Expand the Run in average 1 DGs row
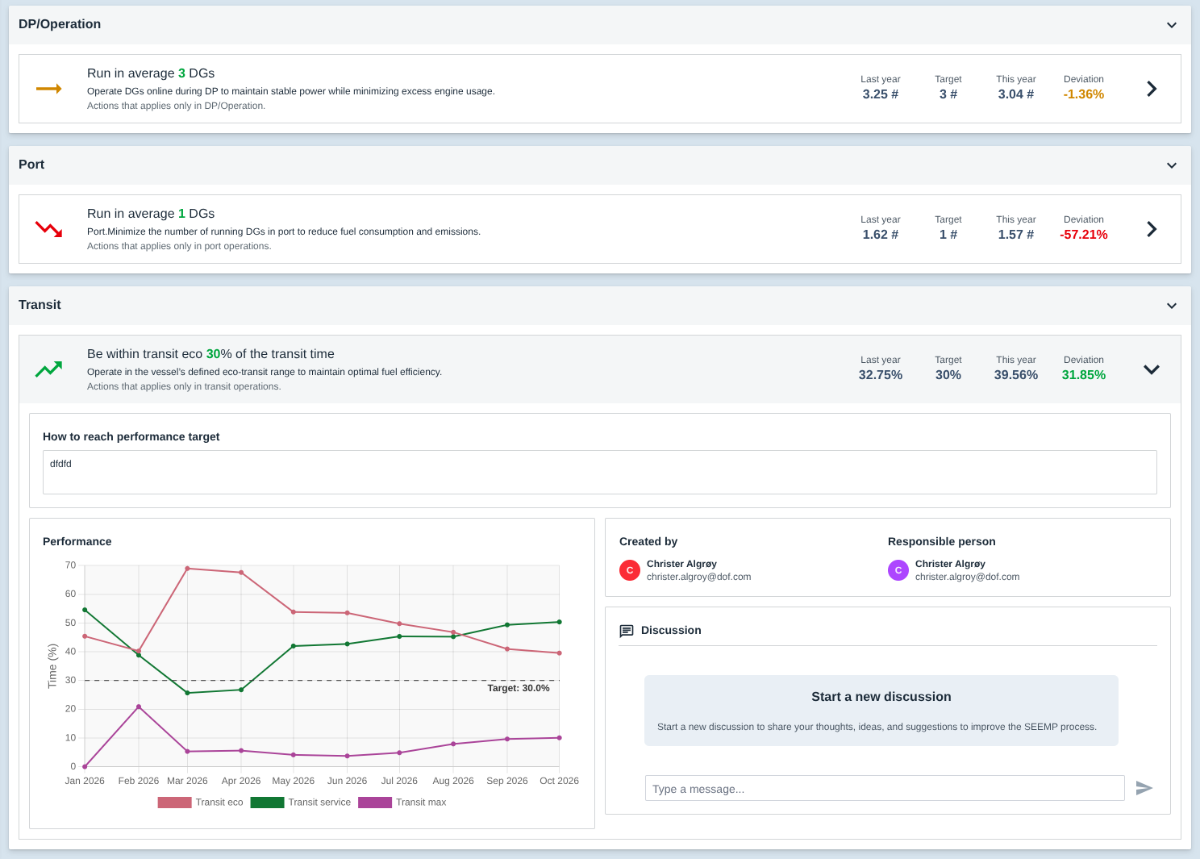 [x=1152, y=229]
